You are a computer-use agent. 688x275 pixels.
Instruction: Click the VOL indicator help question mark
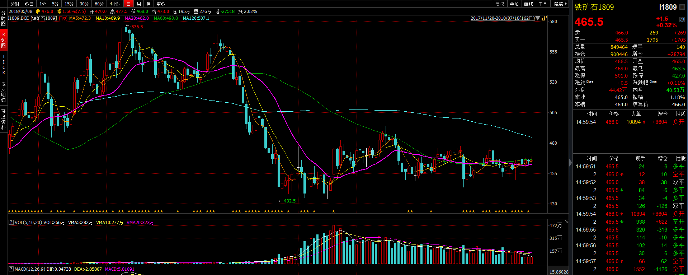click(11, 223)
